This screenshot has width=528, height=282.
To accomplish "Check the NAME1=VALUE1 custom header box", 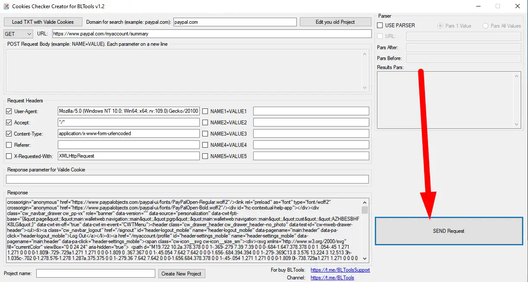I will tap(205, 111).
